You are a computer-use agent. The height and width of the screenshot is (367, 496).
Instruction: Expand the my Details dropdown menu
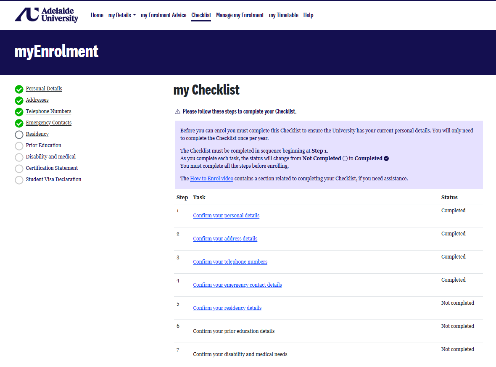click(122, 15)
